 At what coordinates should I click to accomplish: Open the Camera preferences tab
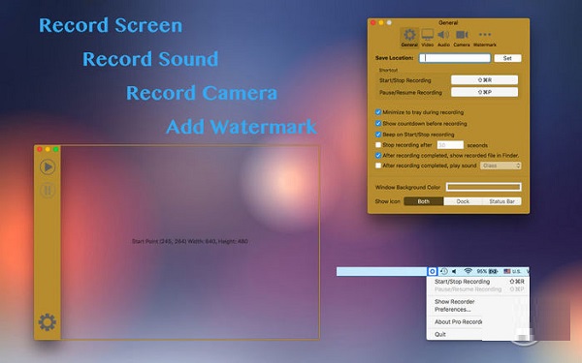tap(462, 38)
